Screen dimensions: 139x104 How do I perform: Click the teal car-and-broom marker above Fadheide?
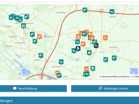(23, 26)
